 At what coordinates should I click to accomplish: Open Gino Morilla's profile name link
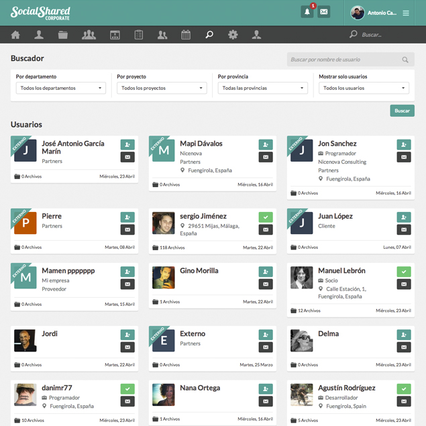pyautogui.click(x=199, y=271)
